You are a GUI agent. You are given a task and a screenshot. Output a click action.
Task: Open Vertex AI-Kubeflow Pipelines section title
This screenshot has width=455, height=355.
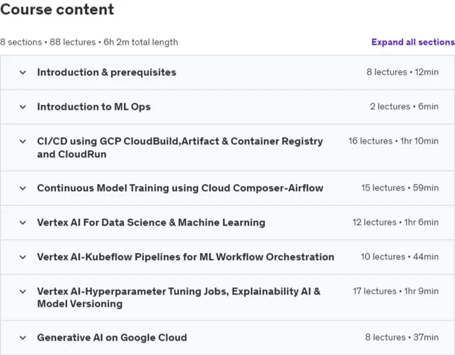[x=185, y=257]
